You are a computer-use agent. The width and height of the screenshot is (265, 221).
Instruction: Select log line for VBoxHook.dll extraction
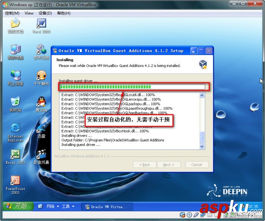coord(105,131)
